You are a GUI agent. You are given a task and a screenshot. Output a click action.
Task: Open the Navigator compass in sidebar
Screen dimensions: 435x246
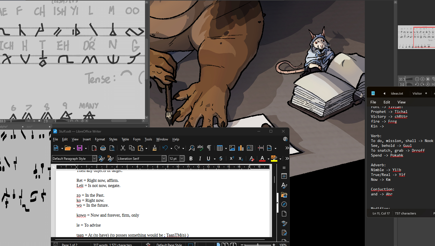pyautogui.click(x=284, y=204)
